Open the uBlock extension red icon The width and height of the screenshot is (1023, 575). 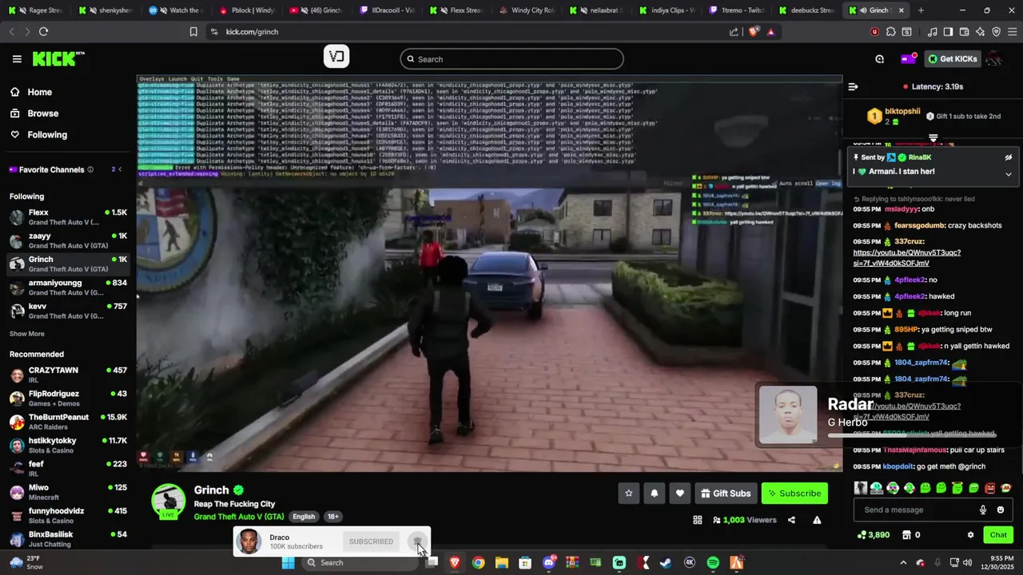click(874, 32)
